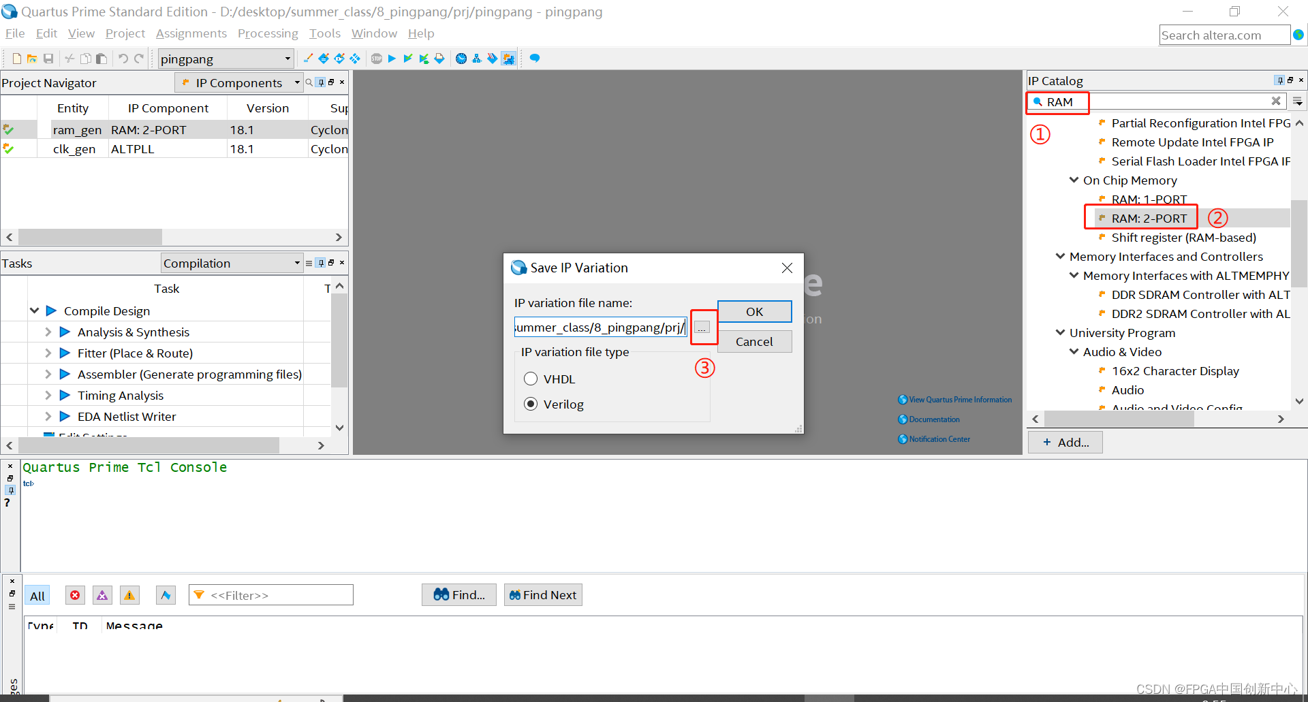
Task: Clear the IP Catalog search text
Action: click(1276, 101)
